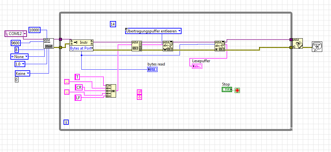Click the purple right tunnel of the loop

click(x=291, y=40)
